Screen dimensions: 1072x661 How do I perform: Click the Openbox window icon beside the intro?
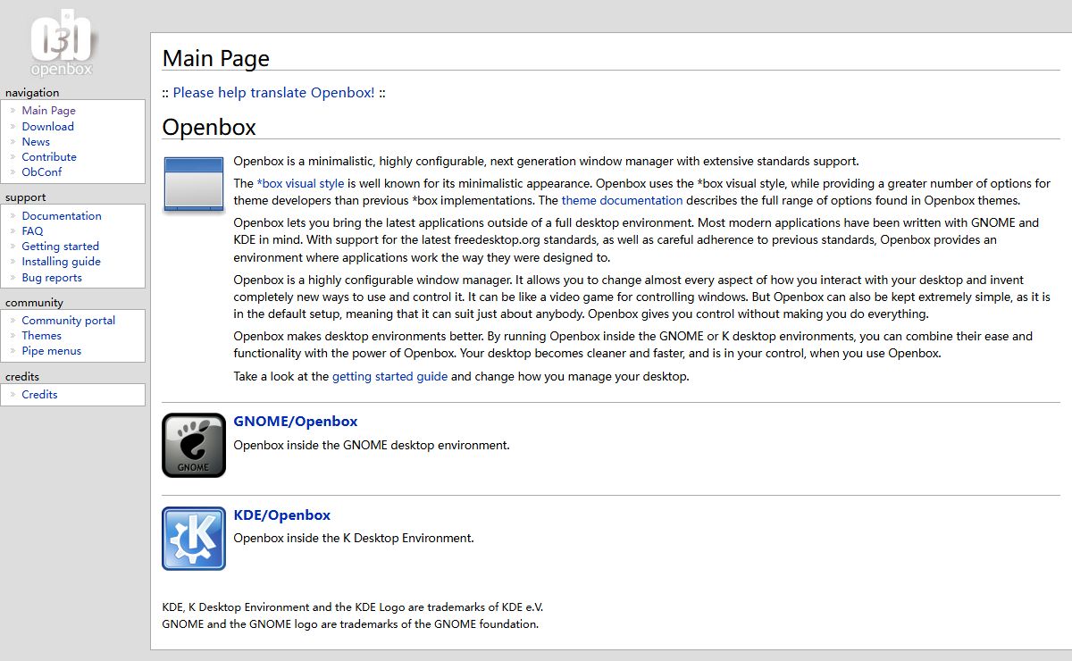194,184
